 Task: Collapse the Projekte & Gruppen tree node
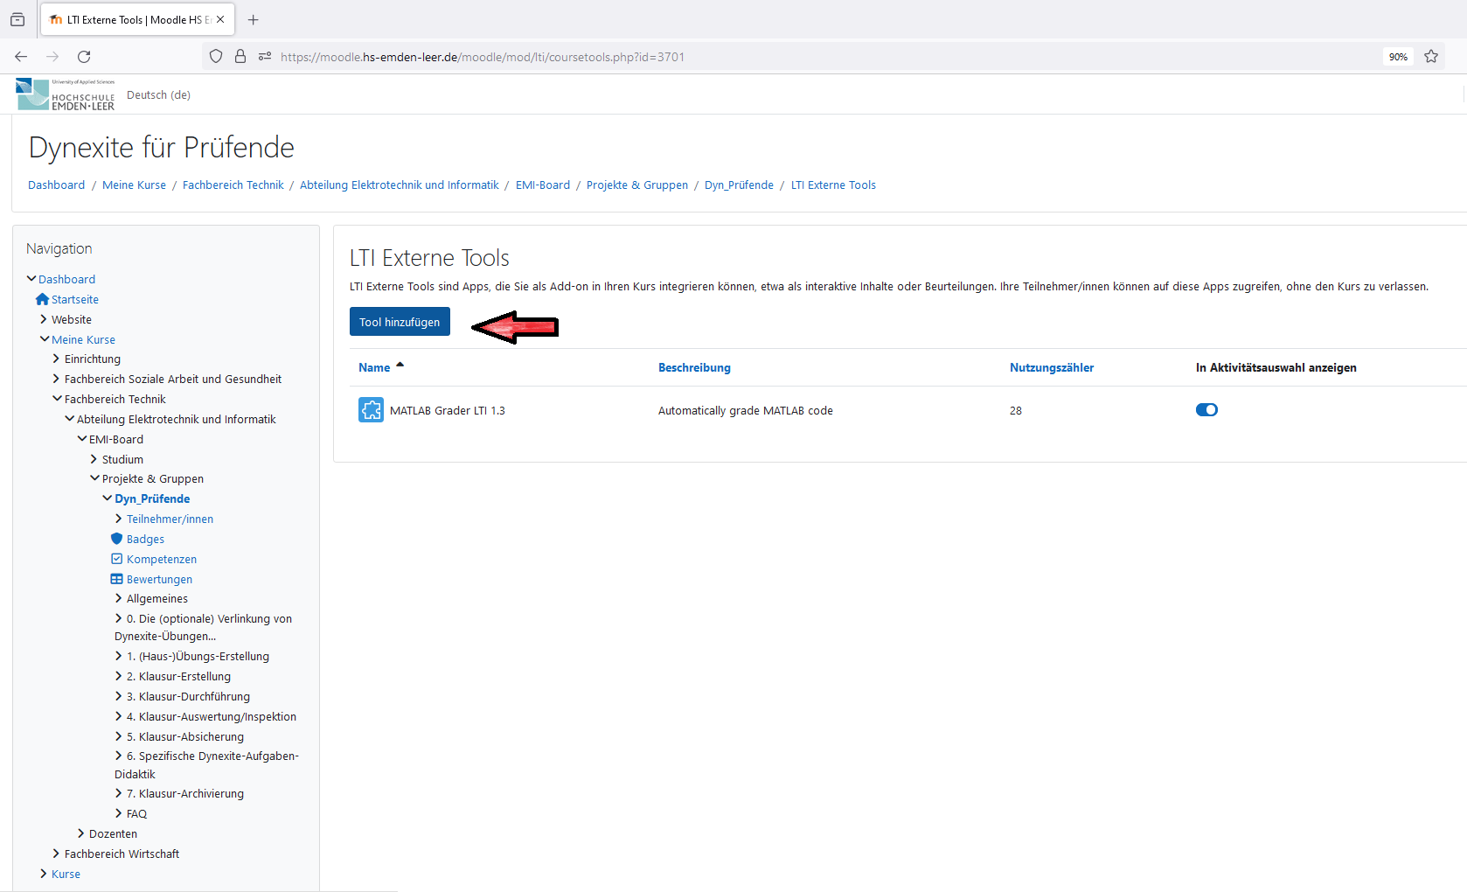tap(95, 478)
